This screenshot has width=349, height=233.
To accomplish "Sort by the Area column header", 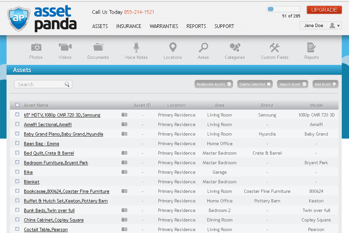I will pos(219,105).
